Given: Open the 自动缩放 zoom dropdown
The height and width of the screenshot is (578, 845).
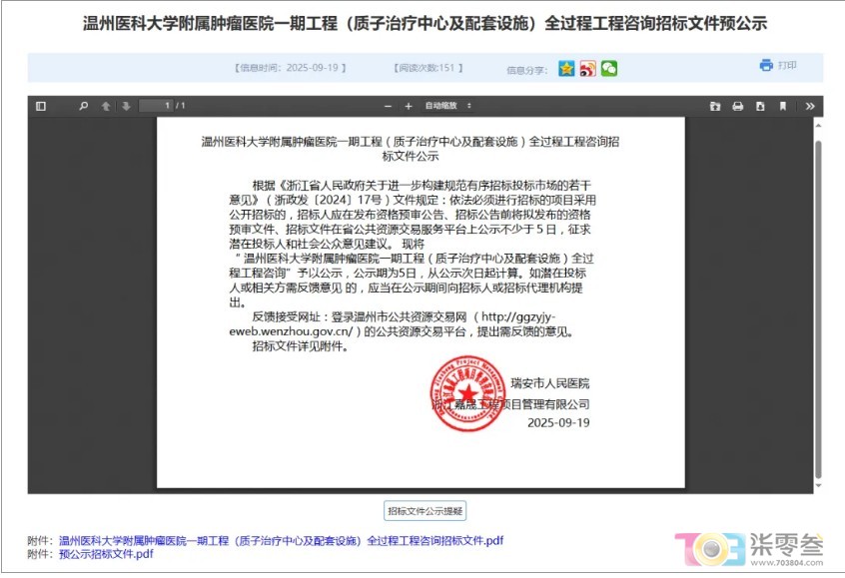Looking at the screenshot, I should point(448,106).
